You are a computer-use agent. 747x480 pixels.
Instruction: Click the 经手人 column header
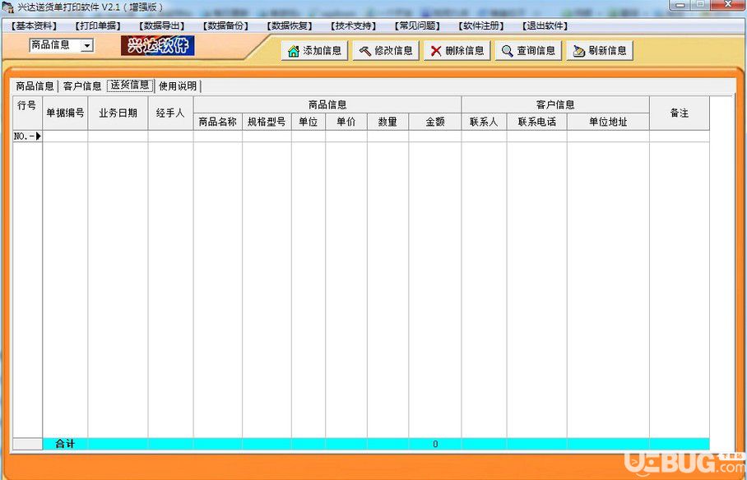click(170, 113)
